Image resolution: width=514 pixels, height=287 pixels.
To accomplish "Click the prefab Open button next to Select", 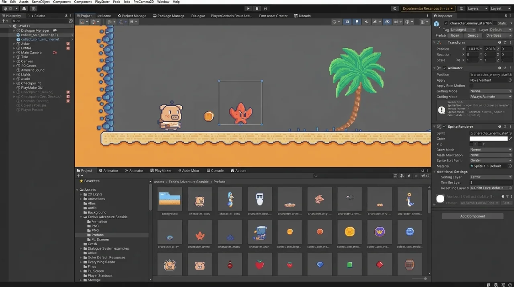I will [x=455, y=35].
